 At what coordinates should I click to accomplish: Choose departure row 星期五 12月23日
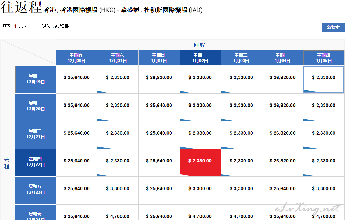pos(35,190)
